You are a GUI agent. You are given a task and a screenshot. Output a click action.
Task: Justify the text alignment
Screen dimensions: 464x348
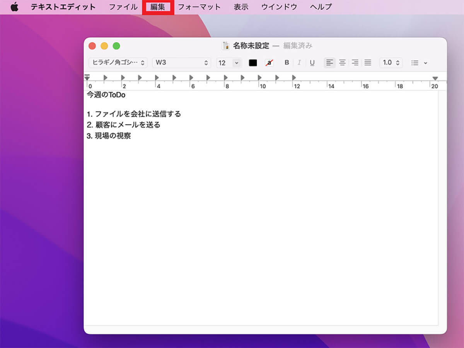point(368,63)
